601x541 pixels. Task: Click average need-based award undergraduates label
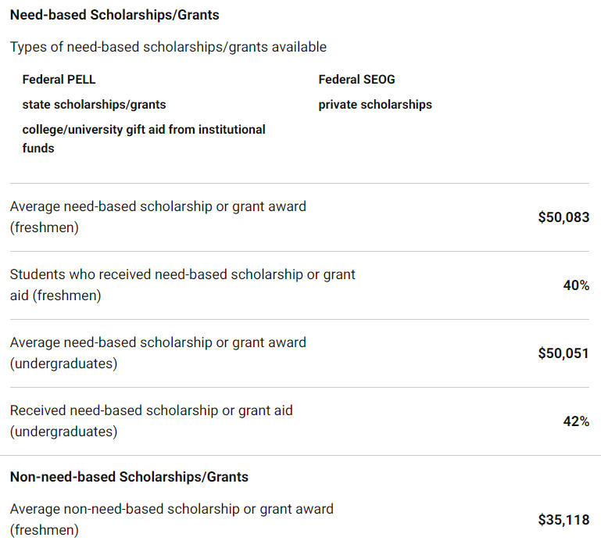pos(158,353)
